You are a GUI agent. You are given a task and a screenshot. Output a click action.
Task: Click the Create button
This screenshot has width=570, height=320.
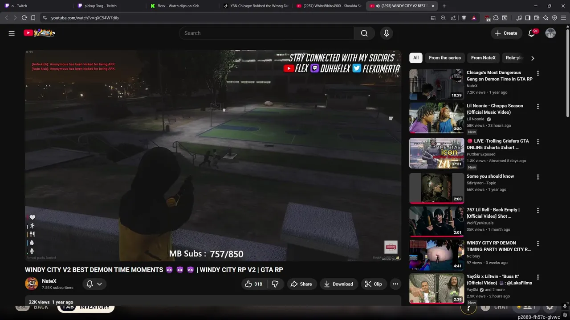(x=506, y=33)
